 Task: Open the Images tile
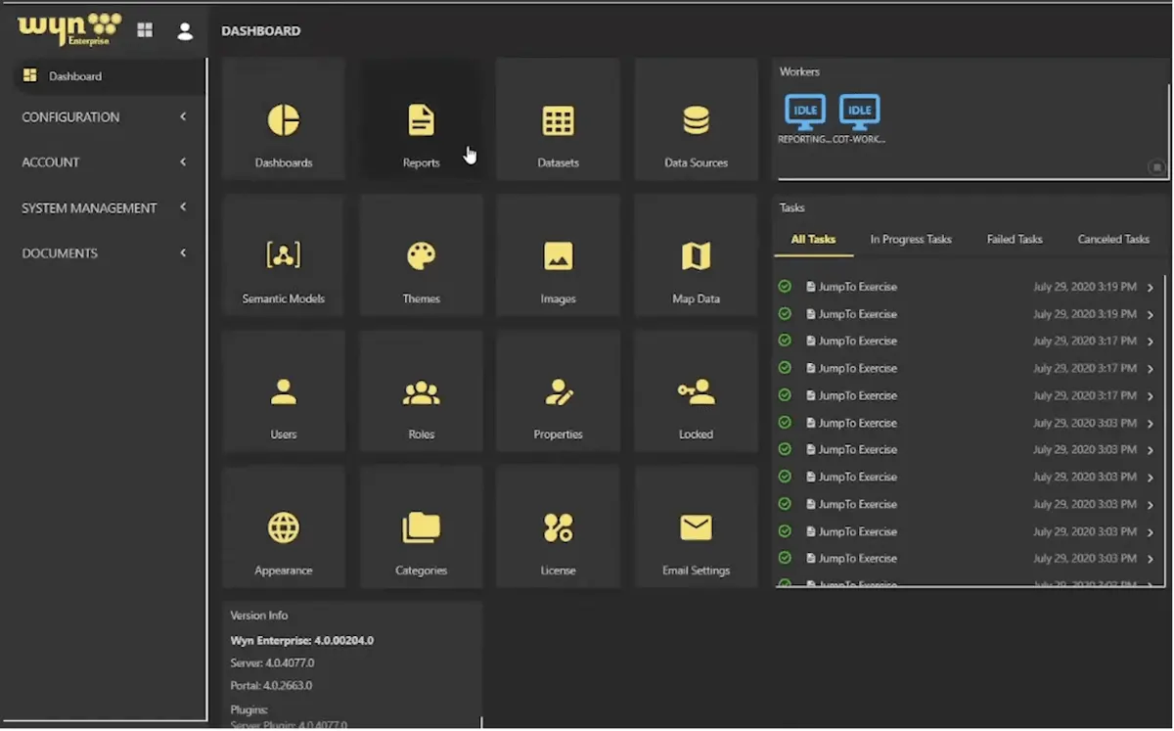click(558, 255)
